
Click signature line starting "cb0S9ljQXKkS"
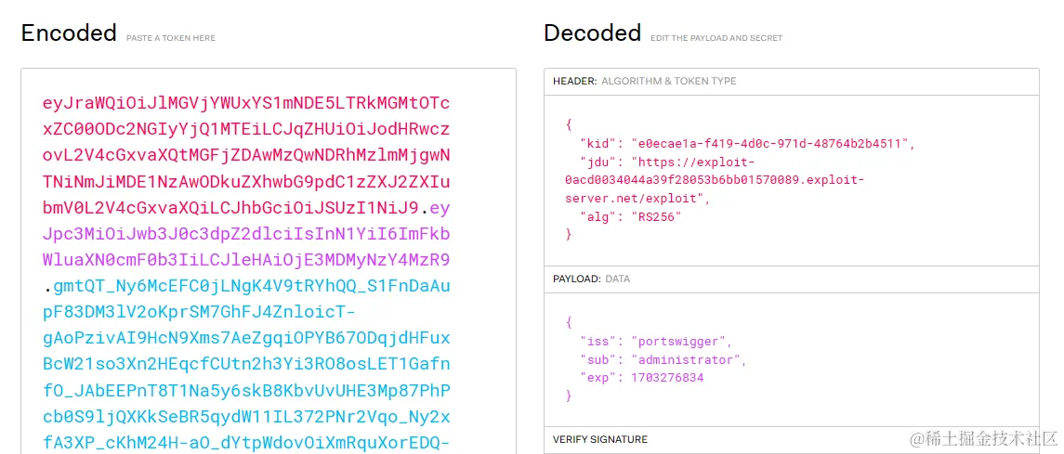(x=245, y=417)
